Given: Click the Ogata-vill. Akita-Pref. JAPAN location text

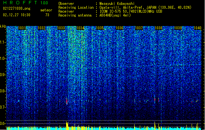Looking at the screenshot, I should point(145,7).
